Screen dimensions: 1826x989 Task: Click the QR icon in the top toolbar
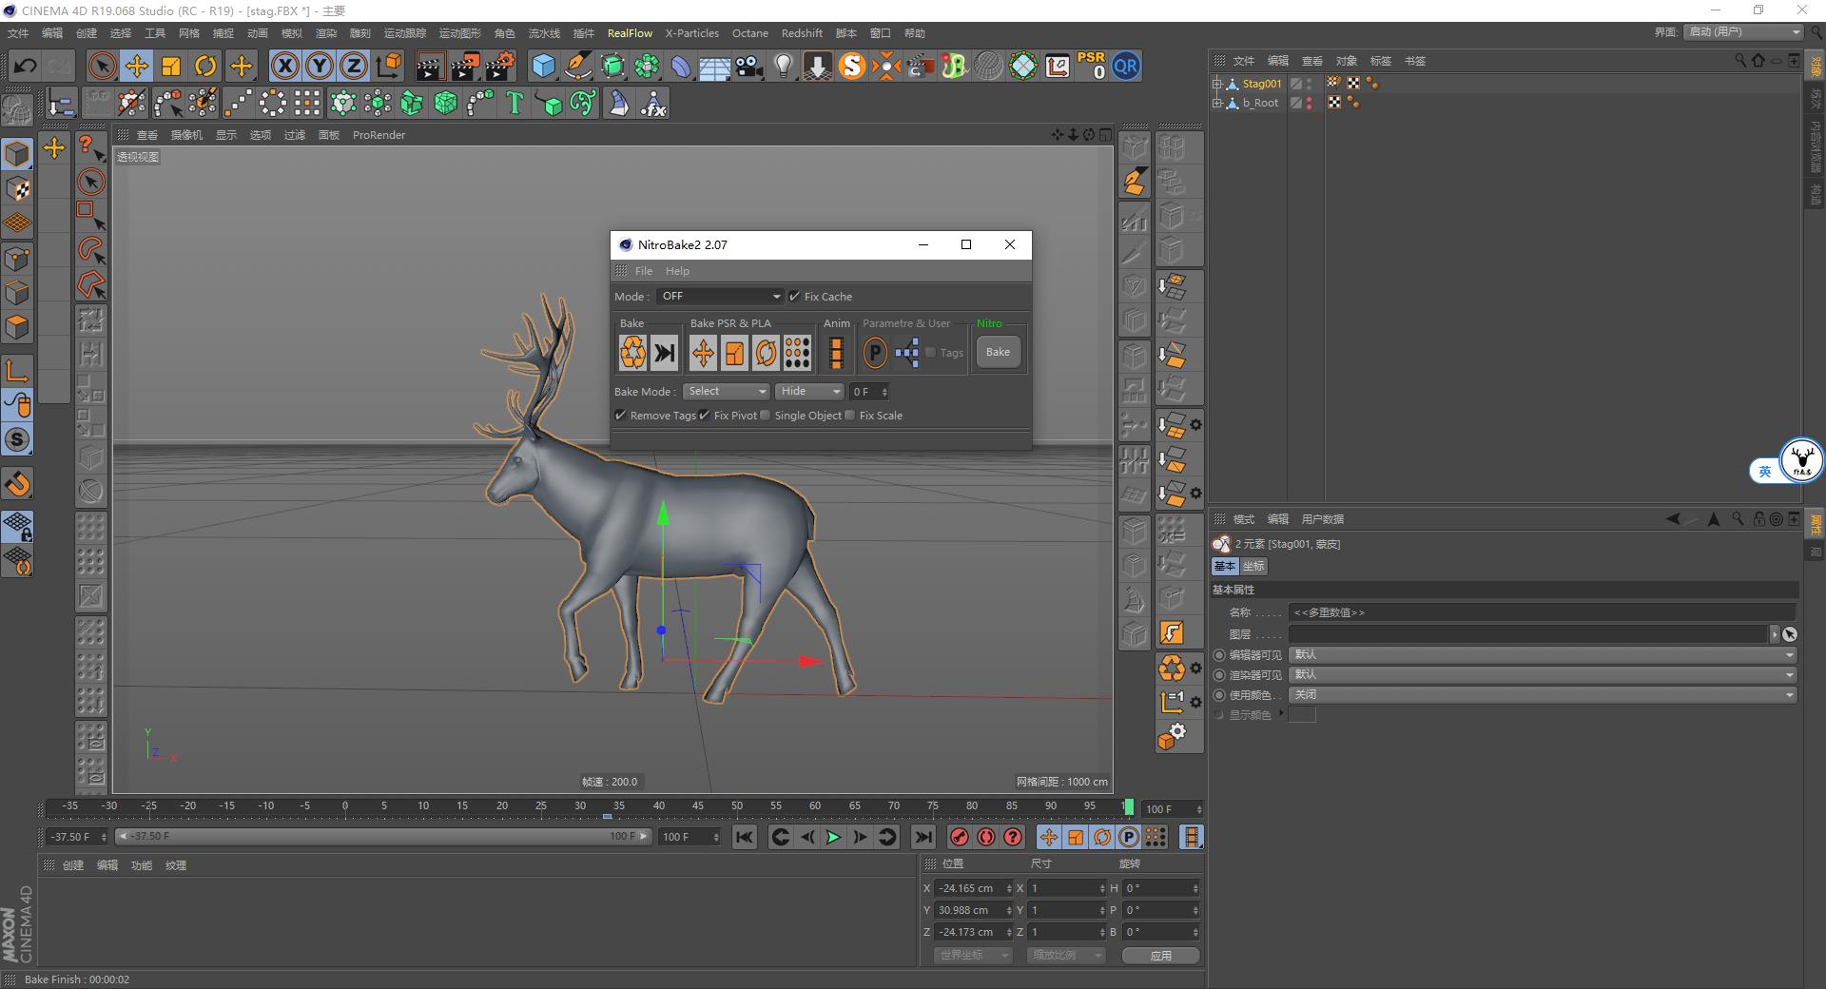[1126, 66]
